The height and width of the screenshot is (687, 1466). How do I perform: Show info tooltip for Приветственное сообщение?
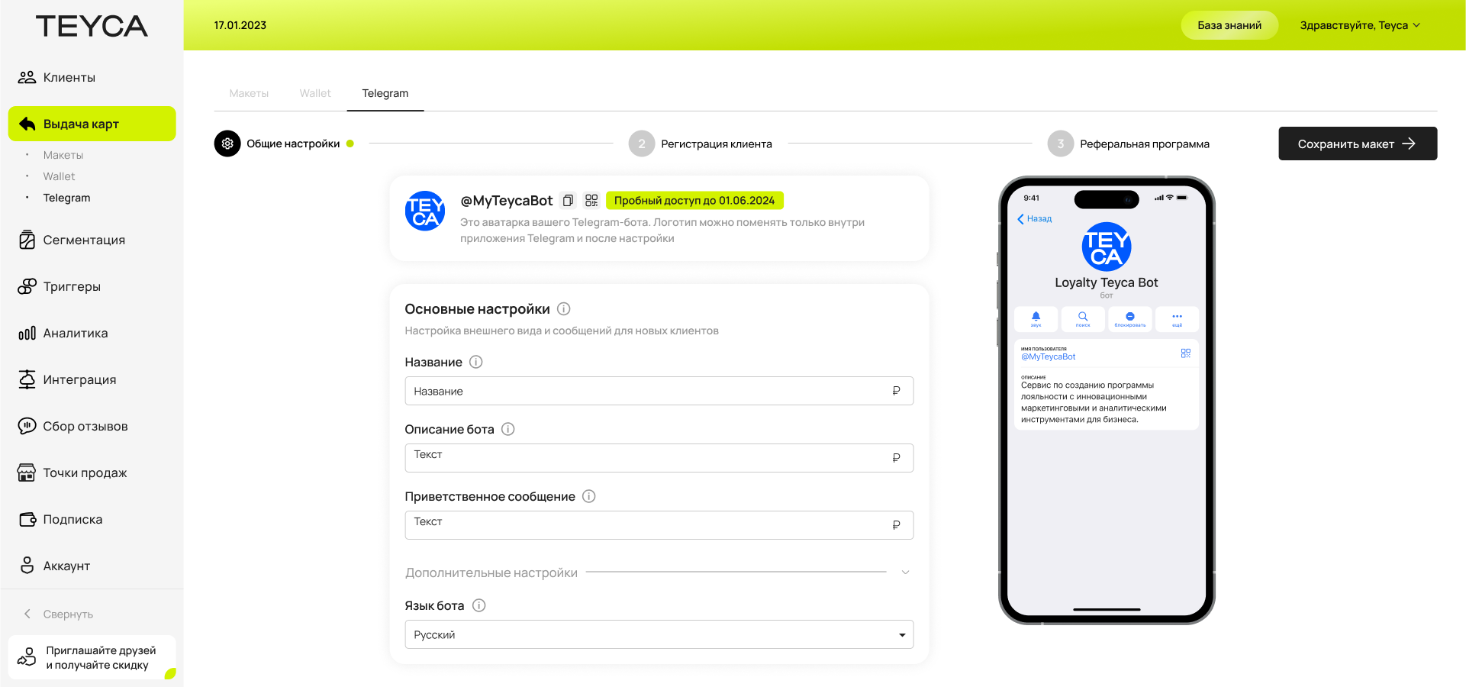589,496
